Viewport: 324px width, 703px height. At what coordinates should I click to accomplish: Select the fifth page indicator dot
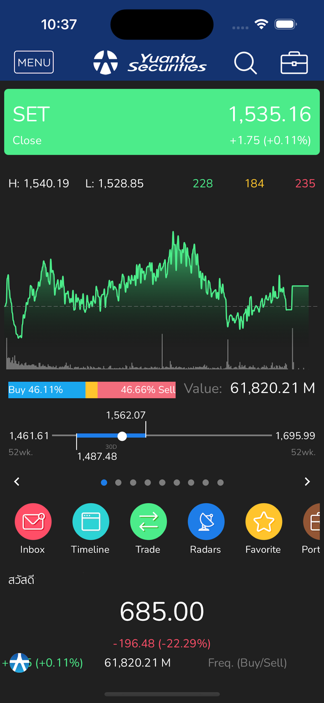pos(162,482)
